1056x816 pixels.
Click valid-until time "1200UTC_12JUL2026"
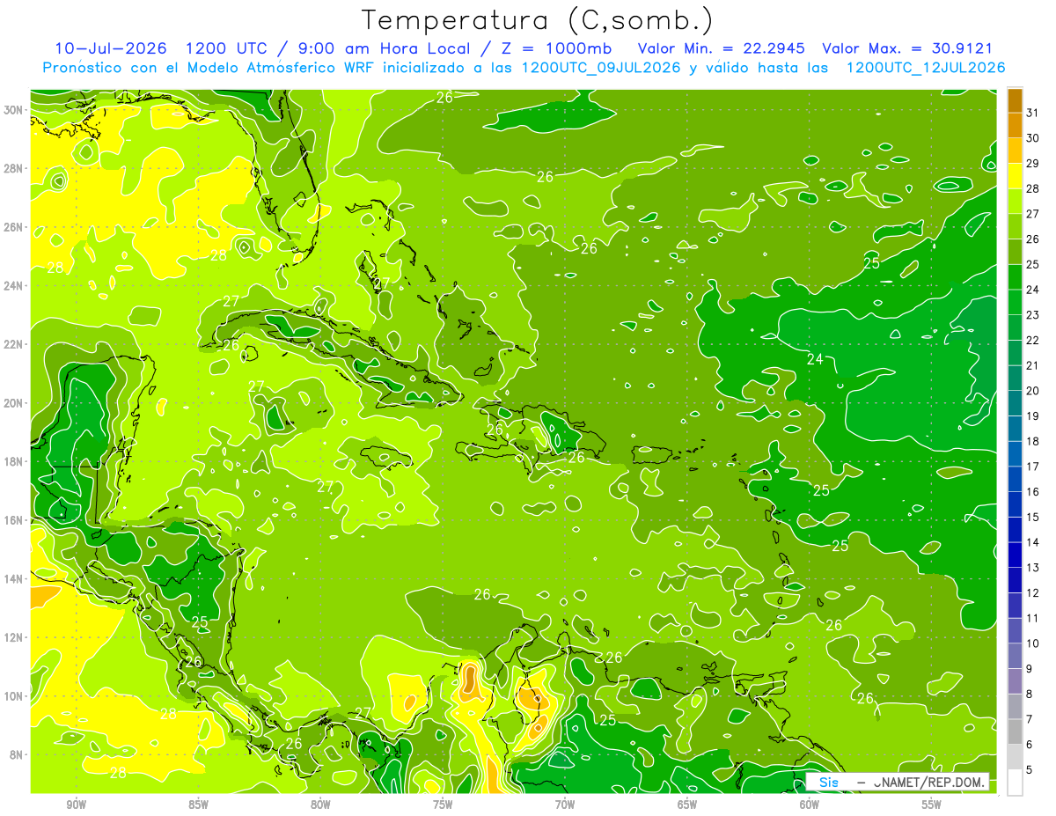(926, 67)
